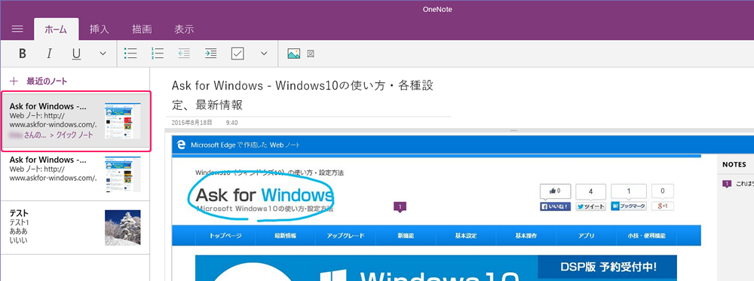Image resolution: width=754 pixels, height=281 pixels.
Task: Switch to the ホーム tab
Action: pyautogui.click(x=57, y=29)
